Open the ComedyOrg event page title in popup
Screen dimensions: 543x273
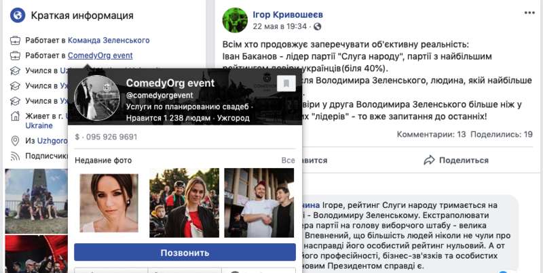[170, 83]
